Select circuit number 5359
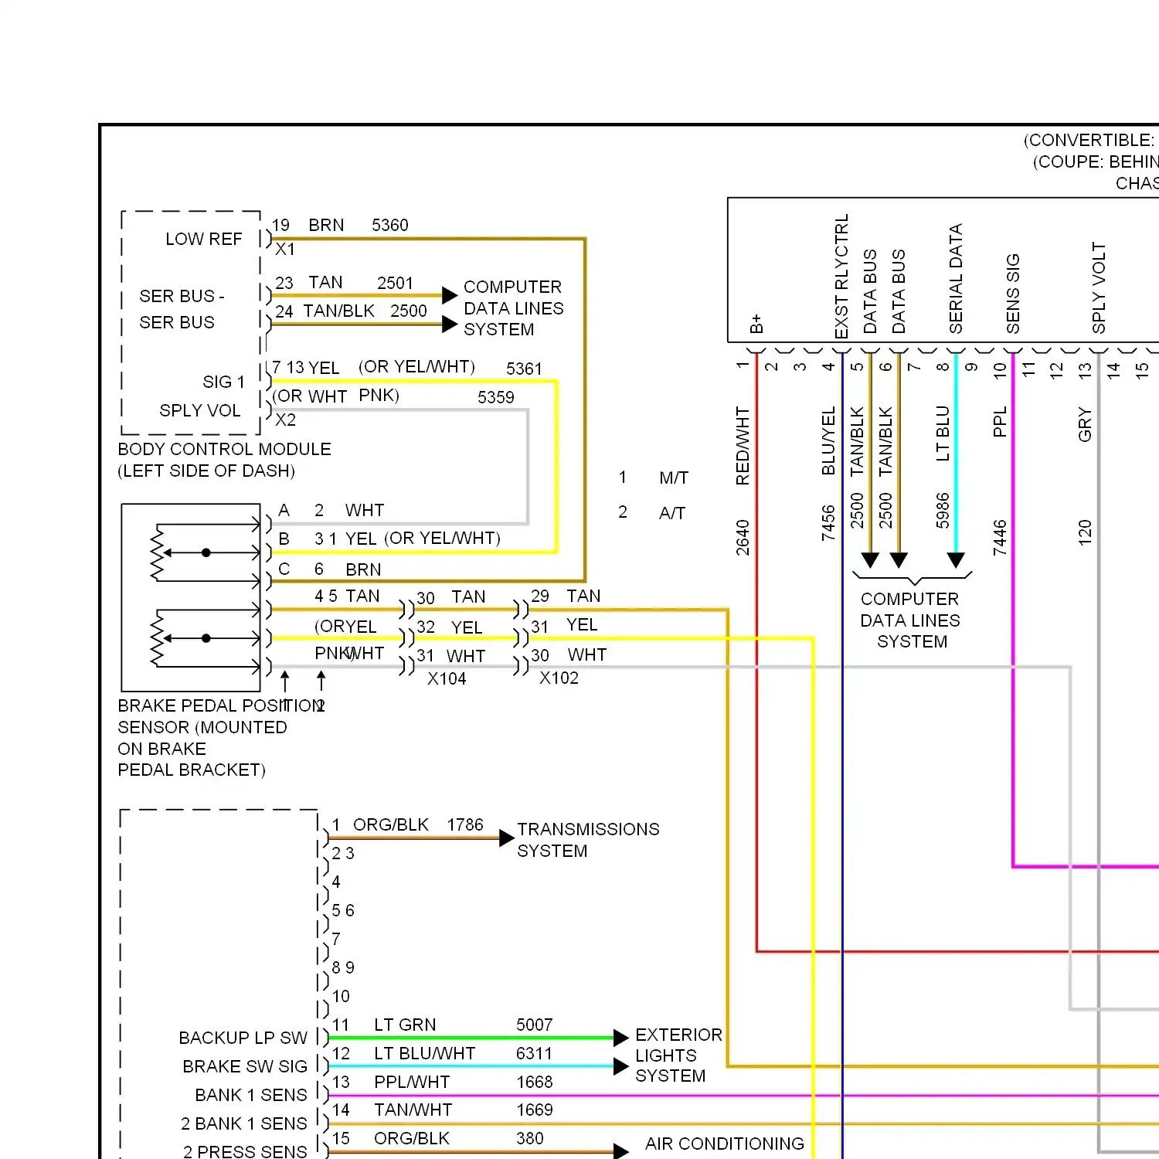 [496, 398]
